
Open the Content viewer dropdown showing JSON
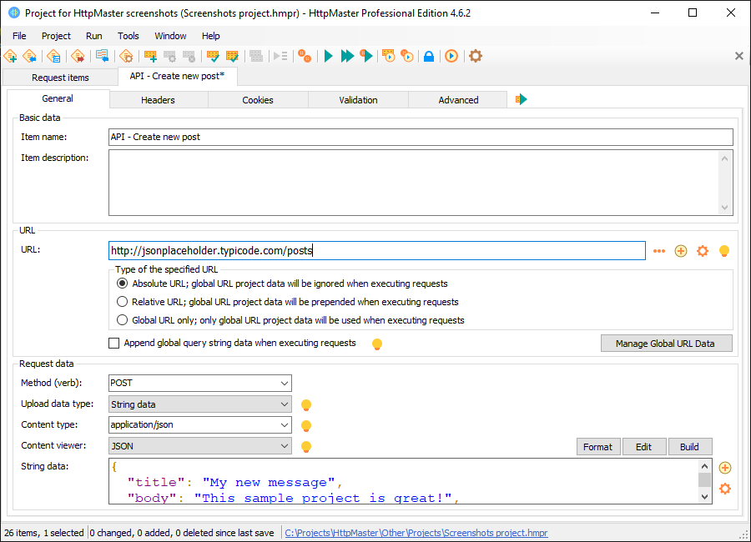coord(200,446)
